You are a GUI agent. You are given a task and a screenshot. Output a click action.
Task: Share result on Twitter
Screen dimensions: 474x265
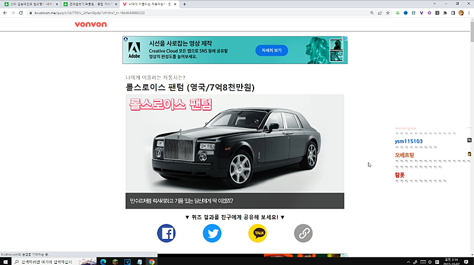(x=212, y=233)
